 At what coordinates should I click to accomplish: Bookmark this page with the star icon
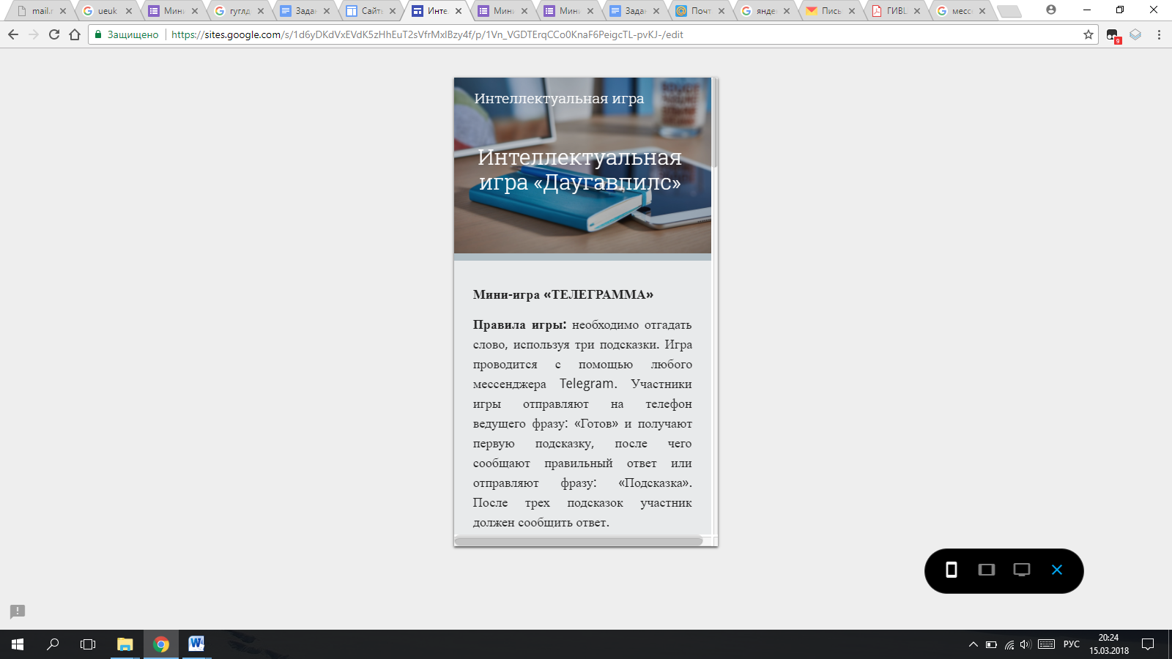coord(1088,34)
